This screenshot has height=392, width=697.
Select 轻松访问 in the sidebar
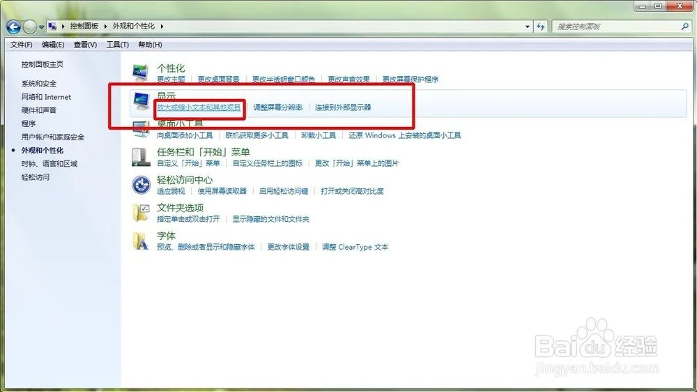click(x=35, y=177)
